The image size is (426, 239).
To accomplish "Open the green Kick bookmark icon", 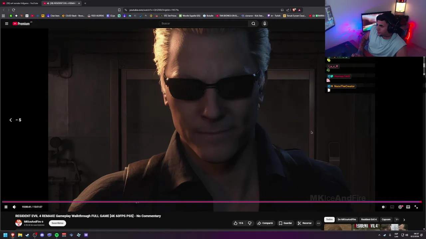I will [11, 16].
